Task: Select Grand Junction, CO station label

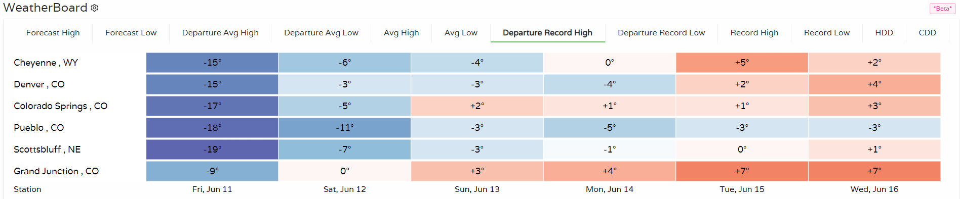Action: (x=56, y=171)
